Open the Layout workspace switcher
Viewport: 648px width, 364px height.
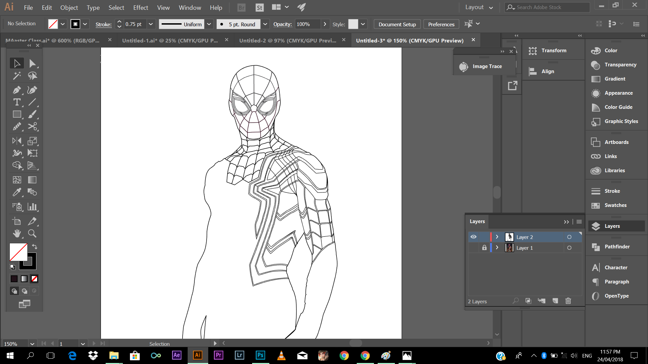(479, 7)
